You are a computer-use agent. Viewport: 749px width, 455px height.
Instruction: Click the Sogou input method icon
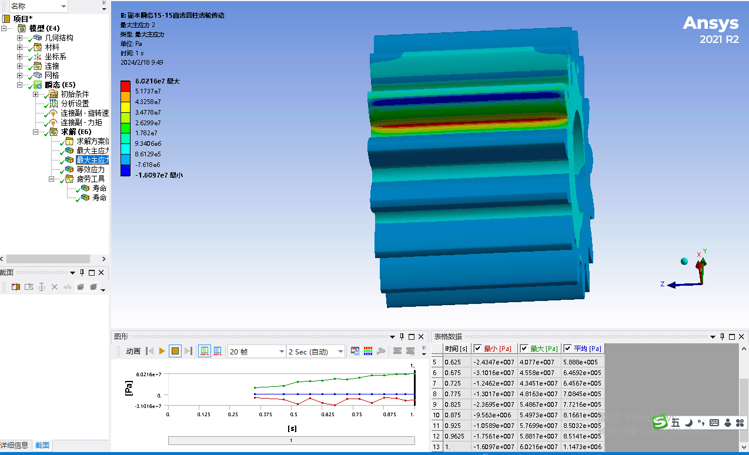pos(661,421)
